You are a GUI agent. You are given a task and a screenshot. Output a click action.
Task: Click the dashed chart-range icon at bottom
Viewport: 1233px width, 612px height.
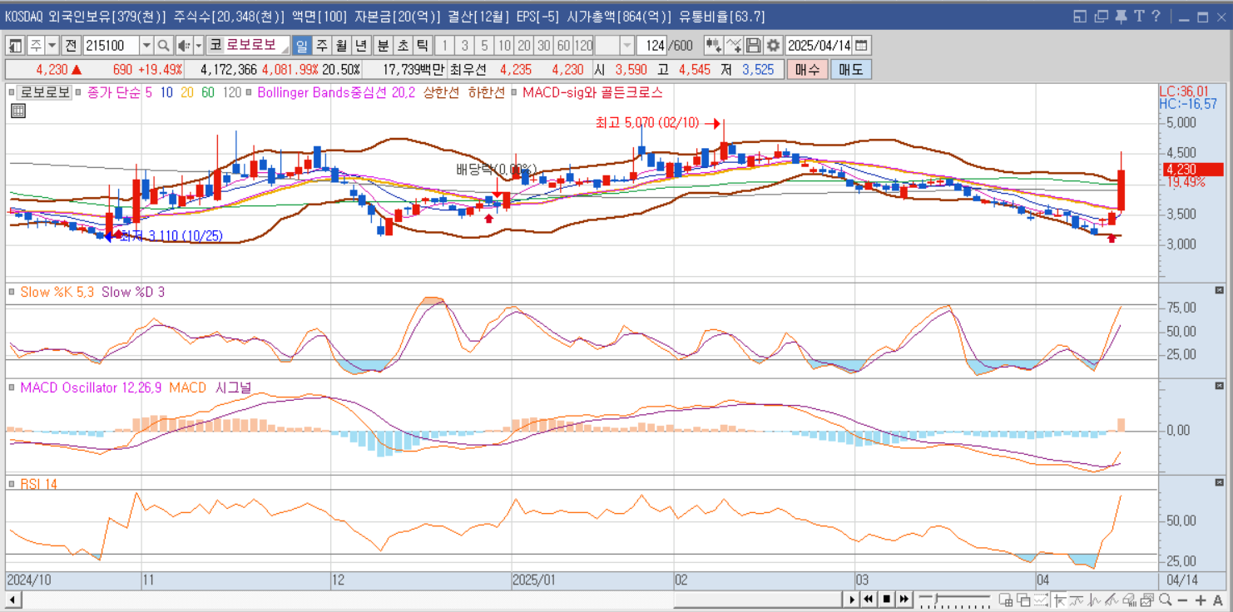[x=1042, y=600]
